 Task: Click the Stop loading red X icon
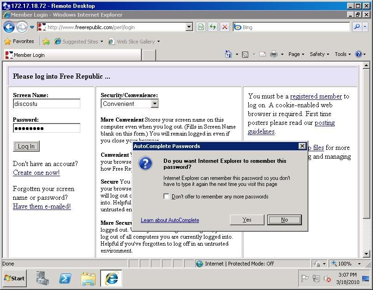point(224,27)
